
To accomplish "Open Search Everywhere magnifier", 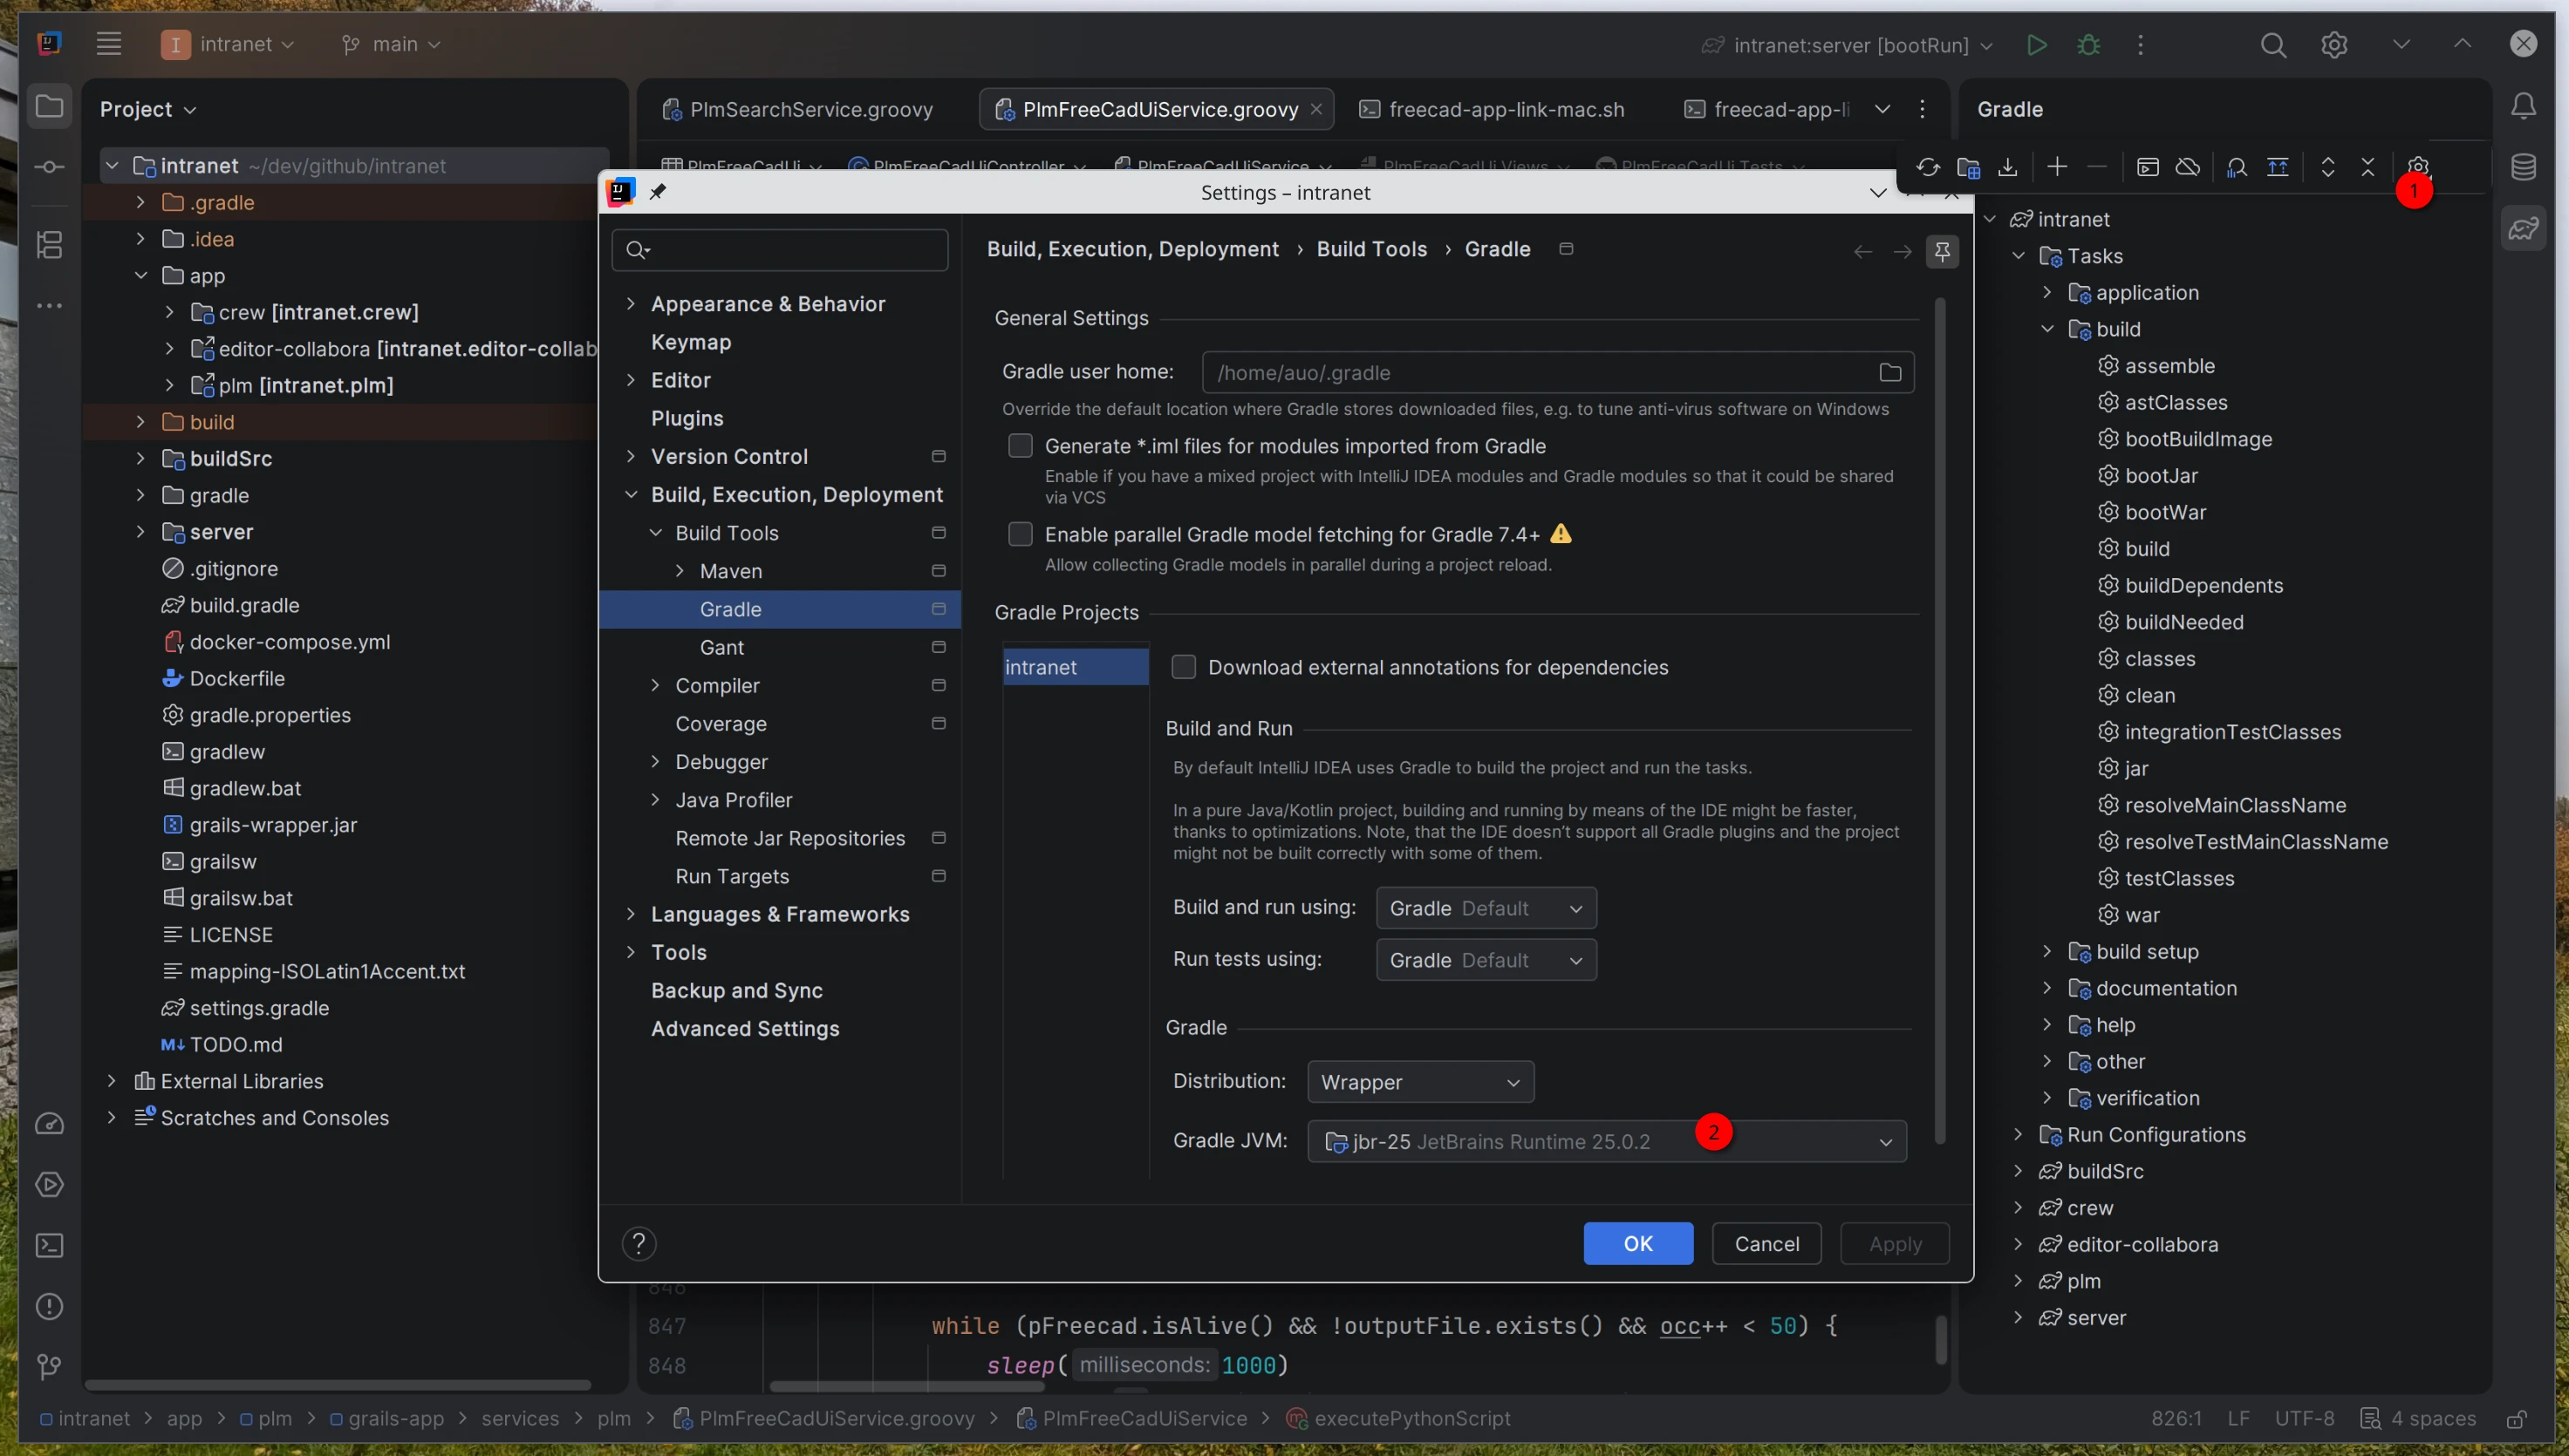I will click(2273, 45).
